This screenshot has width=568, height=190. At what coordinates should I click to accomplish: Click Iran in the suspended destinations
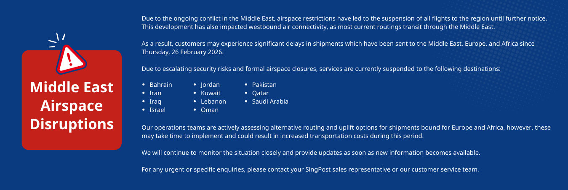coord(155,93)
